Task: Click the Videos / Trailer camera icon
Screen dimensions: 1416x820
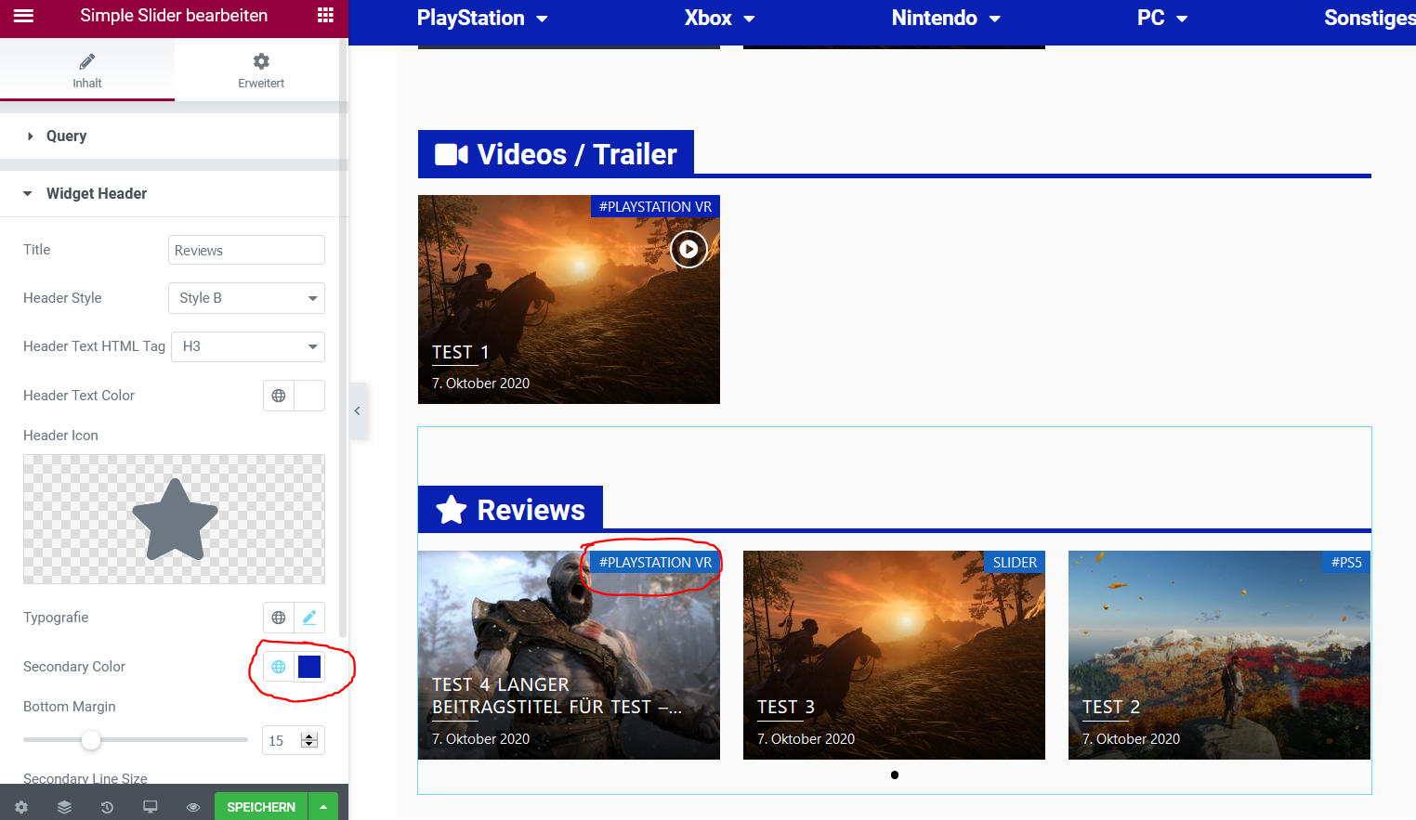Action: (452, 154)
